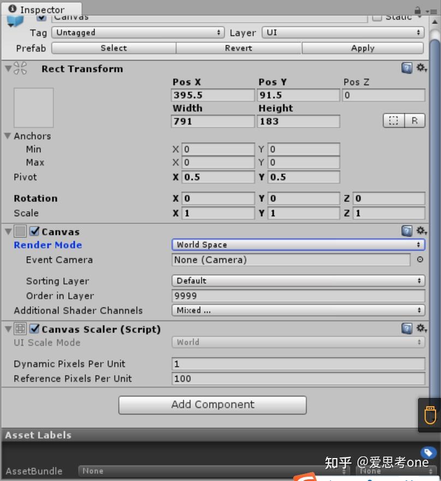
Task: Open the Tag dropdown showing Untagged
Action: tap(138, 33)
